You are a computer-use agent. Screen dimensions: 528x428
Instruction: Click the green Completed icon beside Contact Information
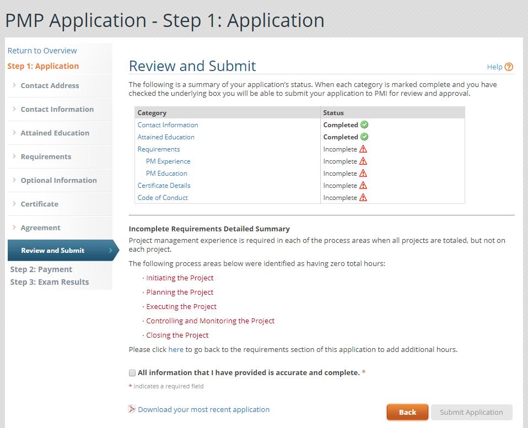(364, 124)
